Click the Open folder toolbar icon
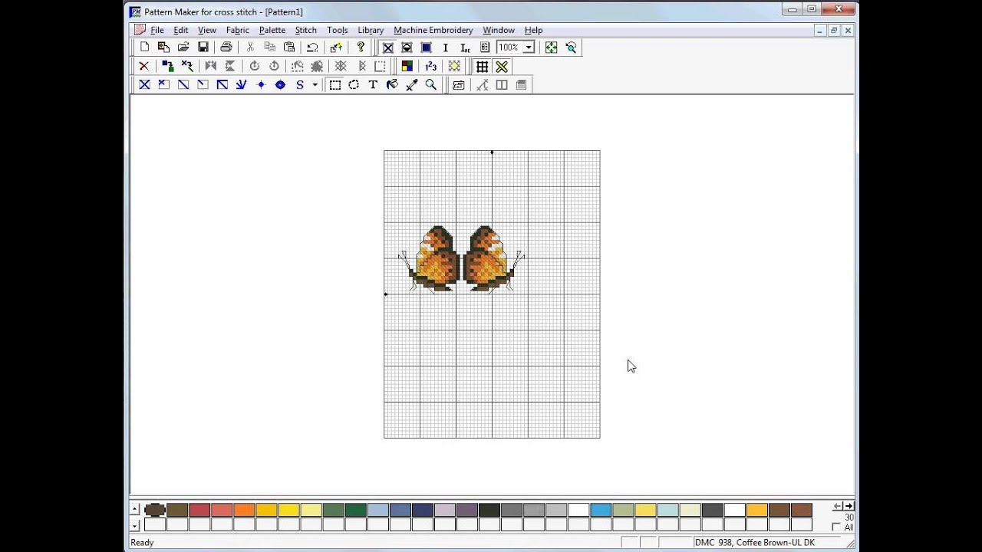This screenshot has height=552, width=982. pos(183,48)
